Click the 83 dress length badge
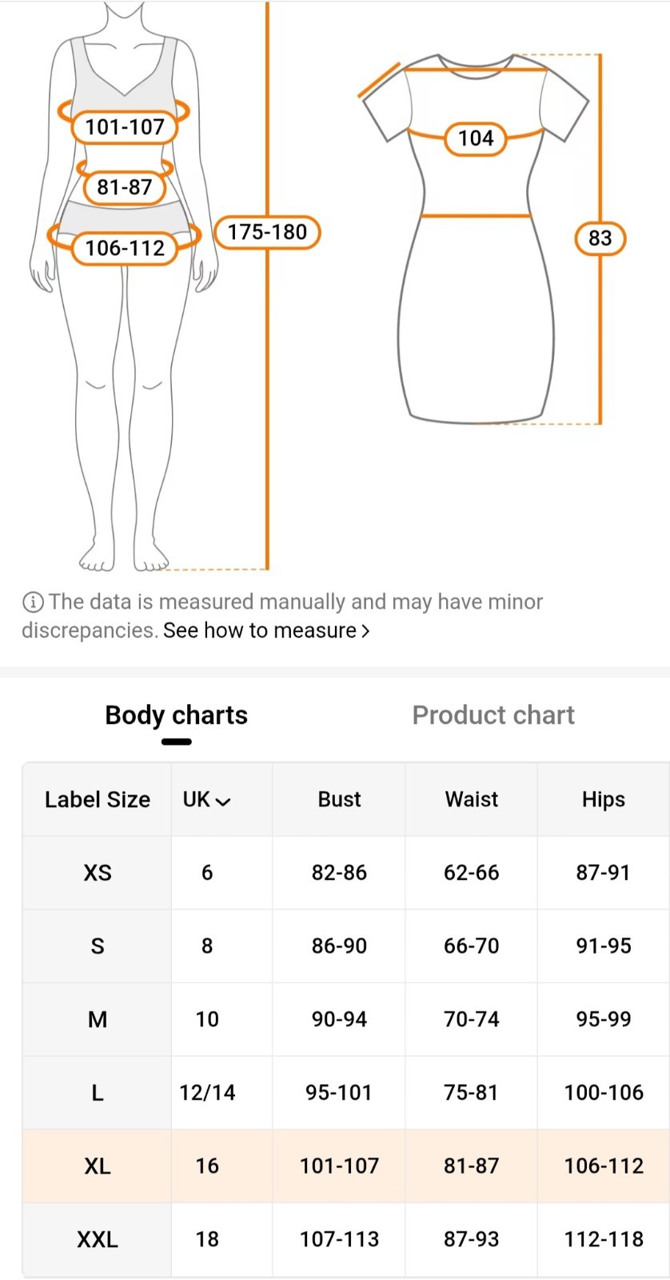The height and width of the screenshot is (1280, 670). pos(600,238)
